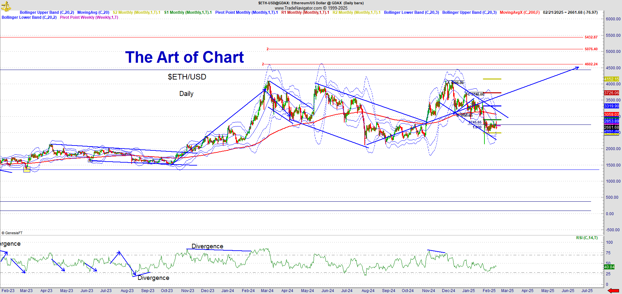Click the dark red 3726.06 price tag
Image resolution: width=622 pixels, height=294 pixels.
pos(611,93)
